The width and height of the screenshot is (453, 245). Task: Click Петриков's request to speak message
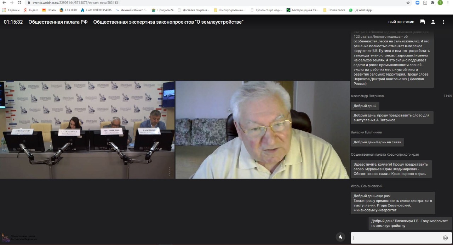tap(392, 118)
